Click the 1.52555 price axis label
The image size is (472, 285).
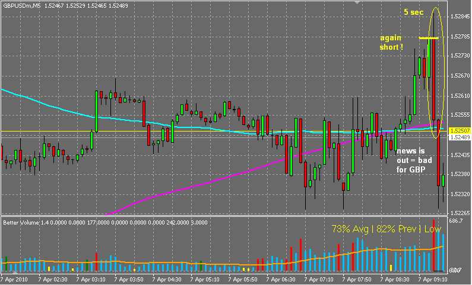[x=460, y=115]
